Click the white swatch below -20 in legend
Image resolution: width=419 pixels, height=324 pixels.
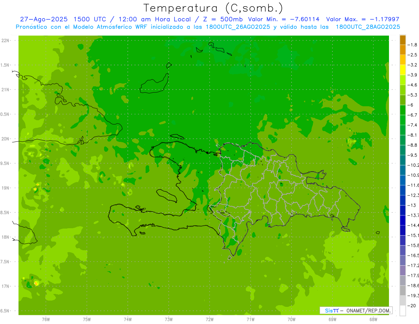pos(403,310)
